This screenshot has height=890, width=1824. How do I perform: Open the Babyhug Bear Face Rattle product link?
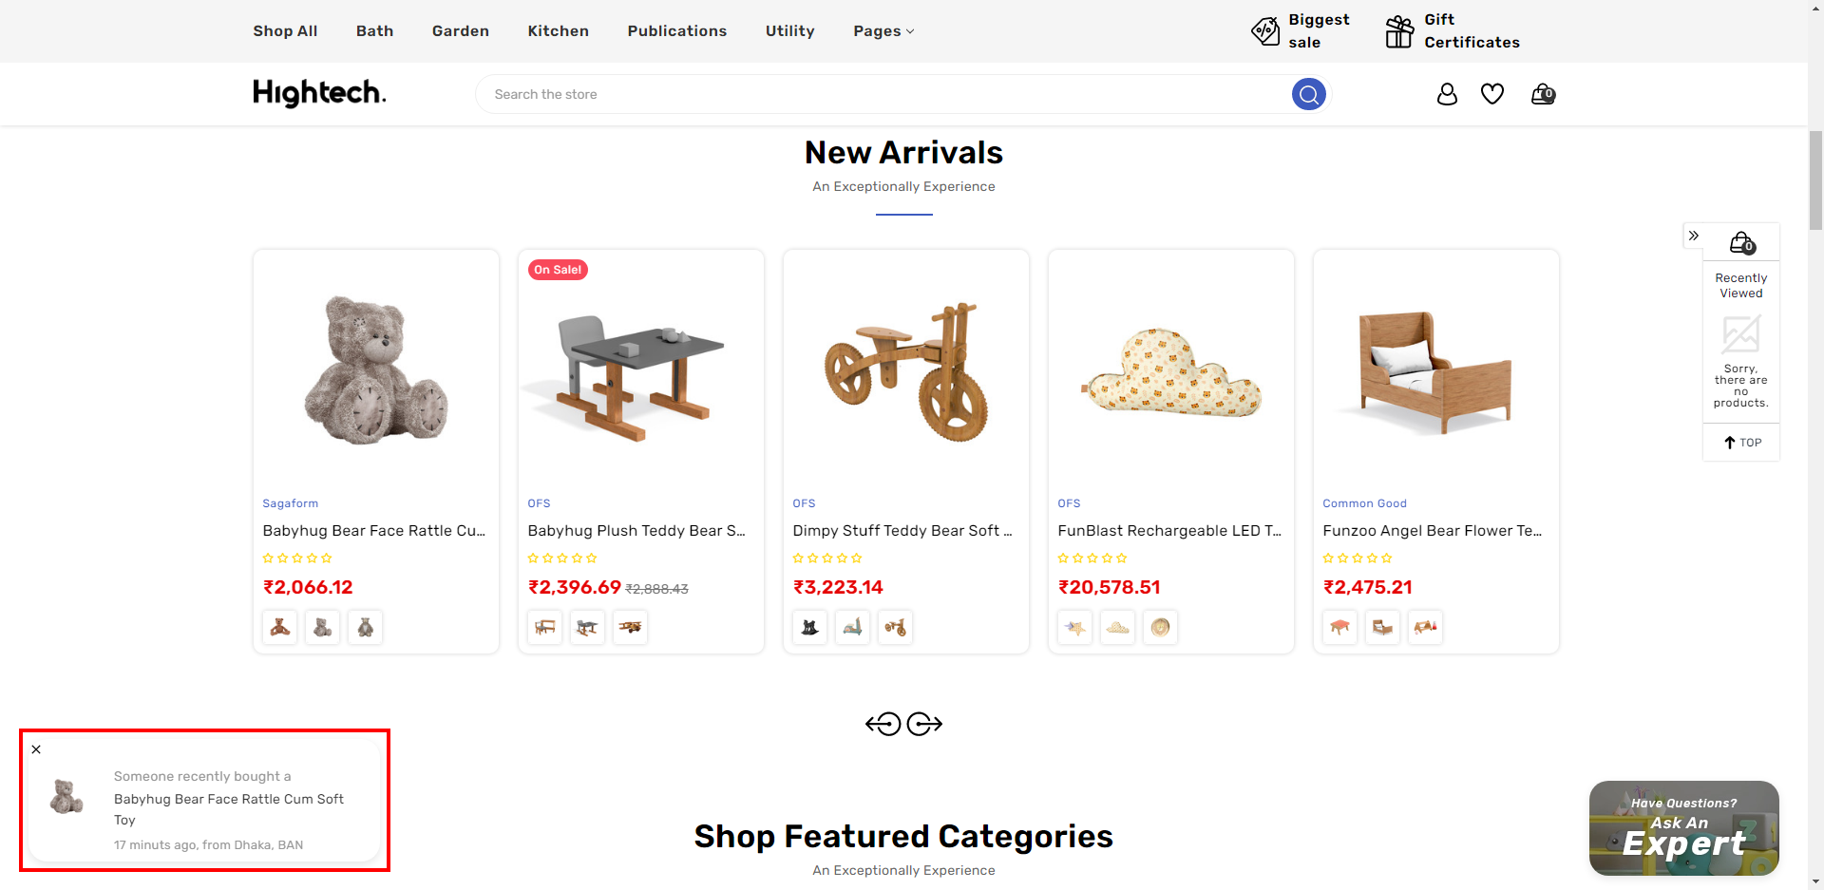click(x=373, y=531)
